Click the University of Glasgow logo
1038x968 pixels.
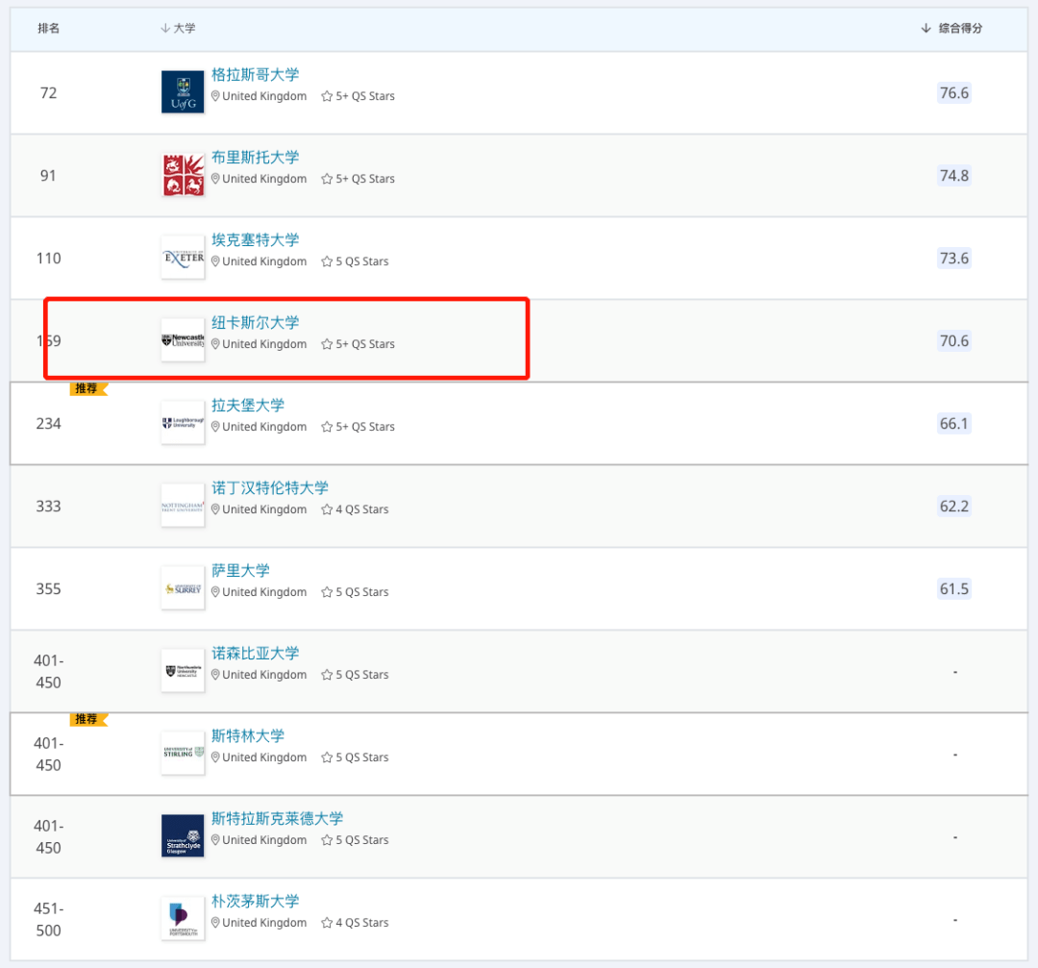183,92
